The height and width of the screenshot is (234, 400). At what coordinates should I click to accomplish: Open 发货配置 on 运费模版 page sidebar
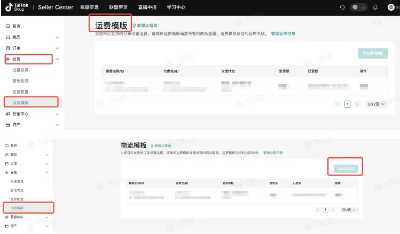(x=20, y=92)
